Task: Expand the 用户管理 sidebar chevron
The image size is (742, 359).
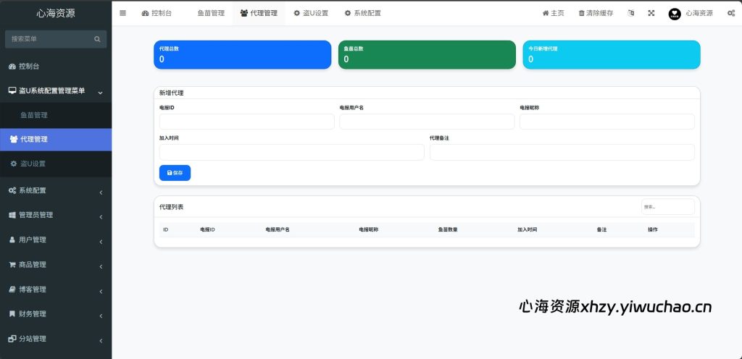Action: (101, 242)
